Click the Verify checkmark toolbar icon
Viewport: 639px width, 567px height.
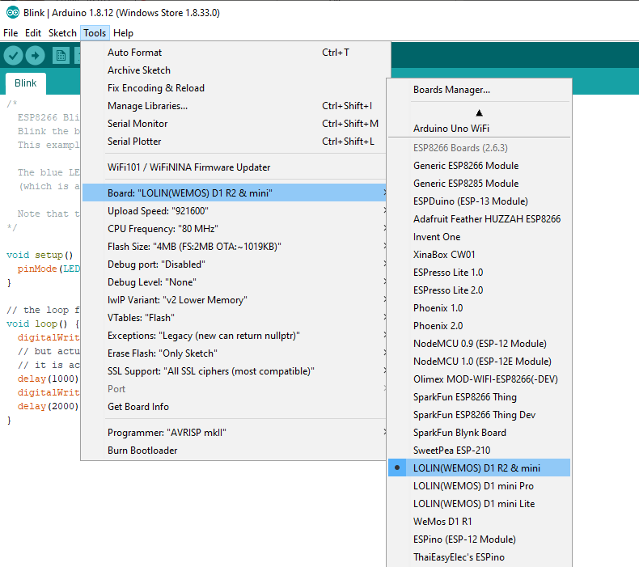(x=13, y=55)
